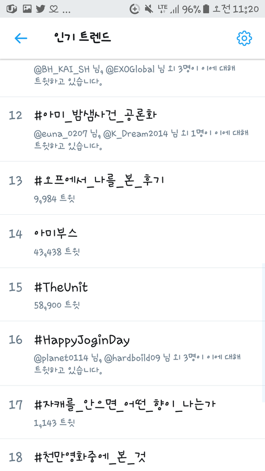Open the #TheUnit trend
The width and height of the screenshot is (265, 471).
coord(132,294)
